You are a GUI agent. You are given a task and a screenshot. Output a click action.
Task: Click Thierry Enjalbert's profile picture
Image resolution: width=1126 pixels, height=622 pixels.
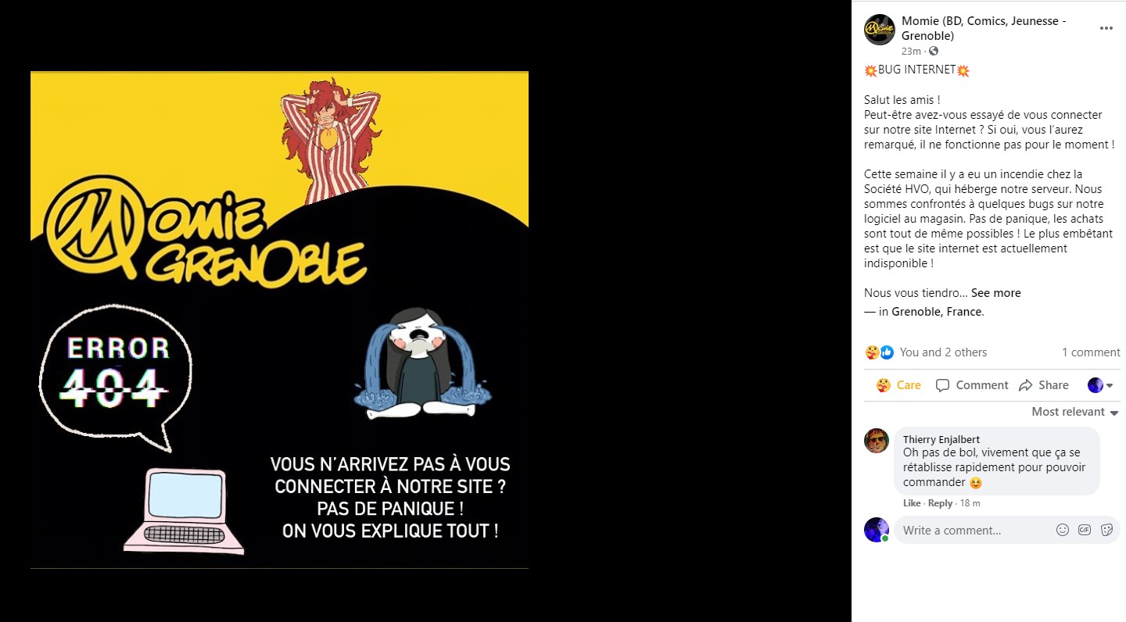pyautogui.click(x=877, y=441)
